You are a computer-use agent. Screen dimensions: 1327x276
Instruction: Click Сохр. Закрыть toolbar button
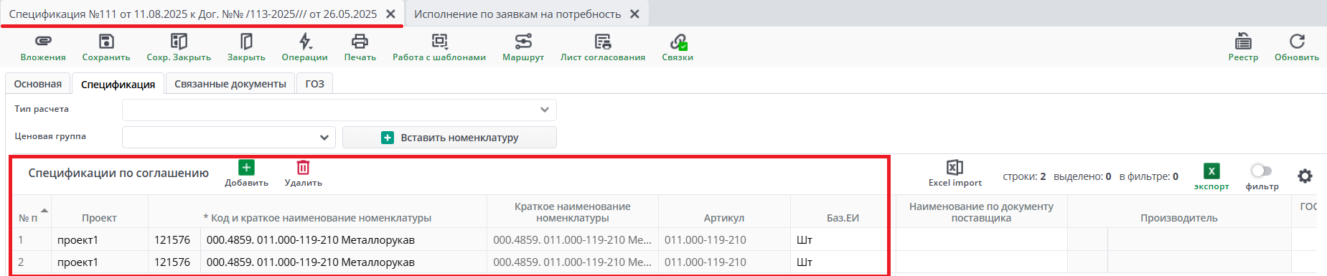click(179, 47)
